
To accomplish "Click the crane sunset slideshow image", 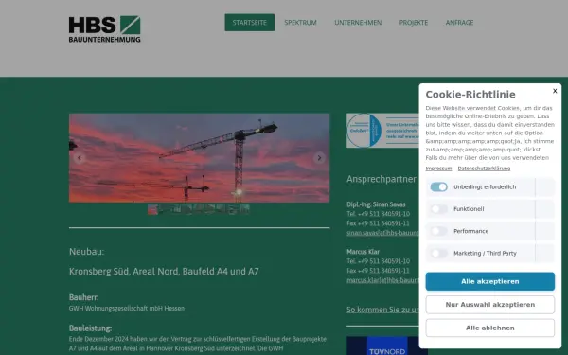I will tap(199, 158).
